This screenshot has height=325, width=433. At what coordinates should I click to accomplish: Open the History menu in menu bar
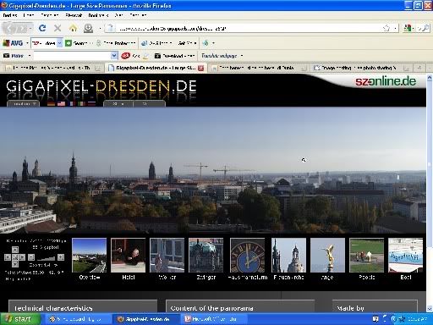tap(74, 15)
